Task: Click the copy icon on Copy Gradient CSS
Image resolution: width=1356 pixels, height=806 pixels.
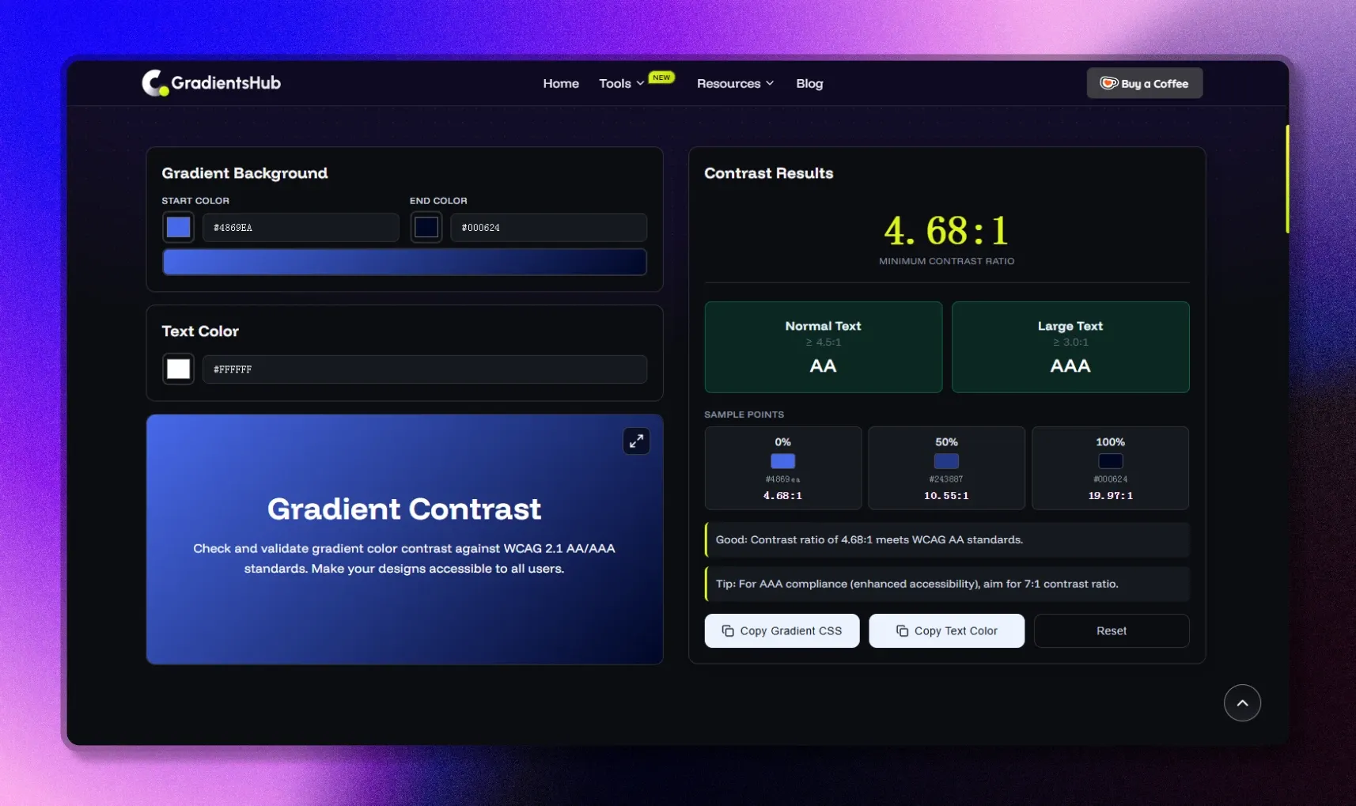Action: (728, 631)
